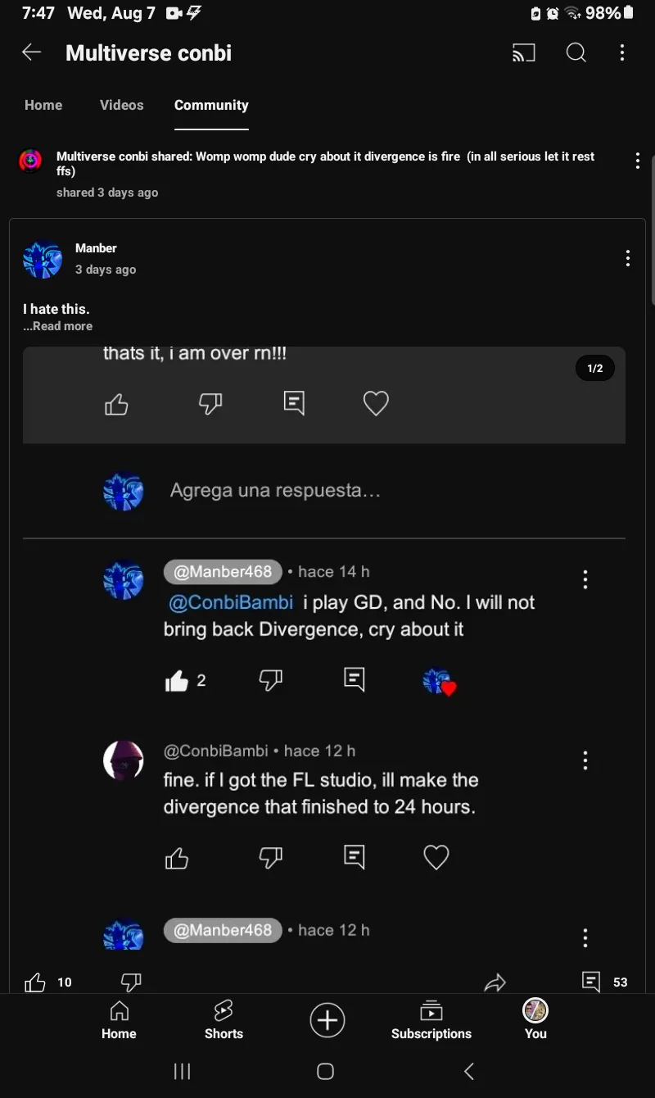Open Subscriptions in the bottom navigation

click(431, 1020)
